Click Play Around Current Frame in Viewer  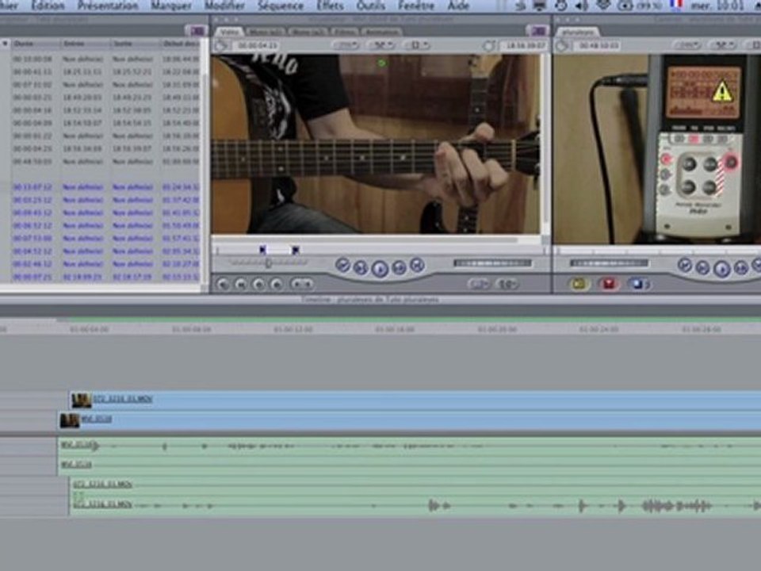[x=399, y=267]
